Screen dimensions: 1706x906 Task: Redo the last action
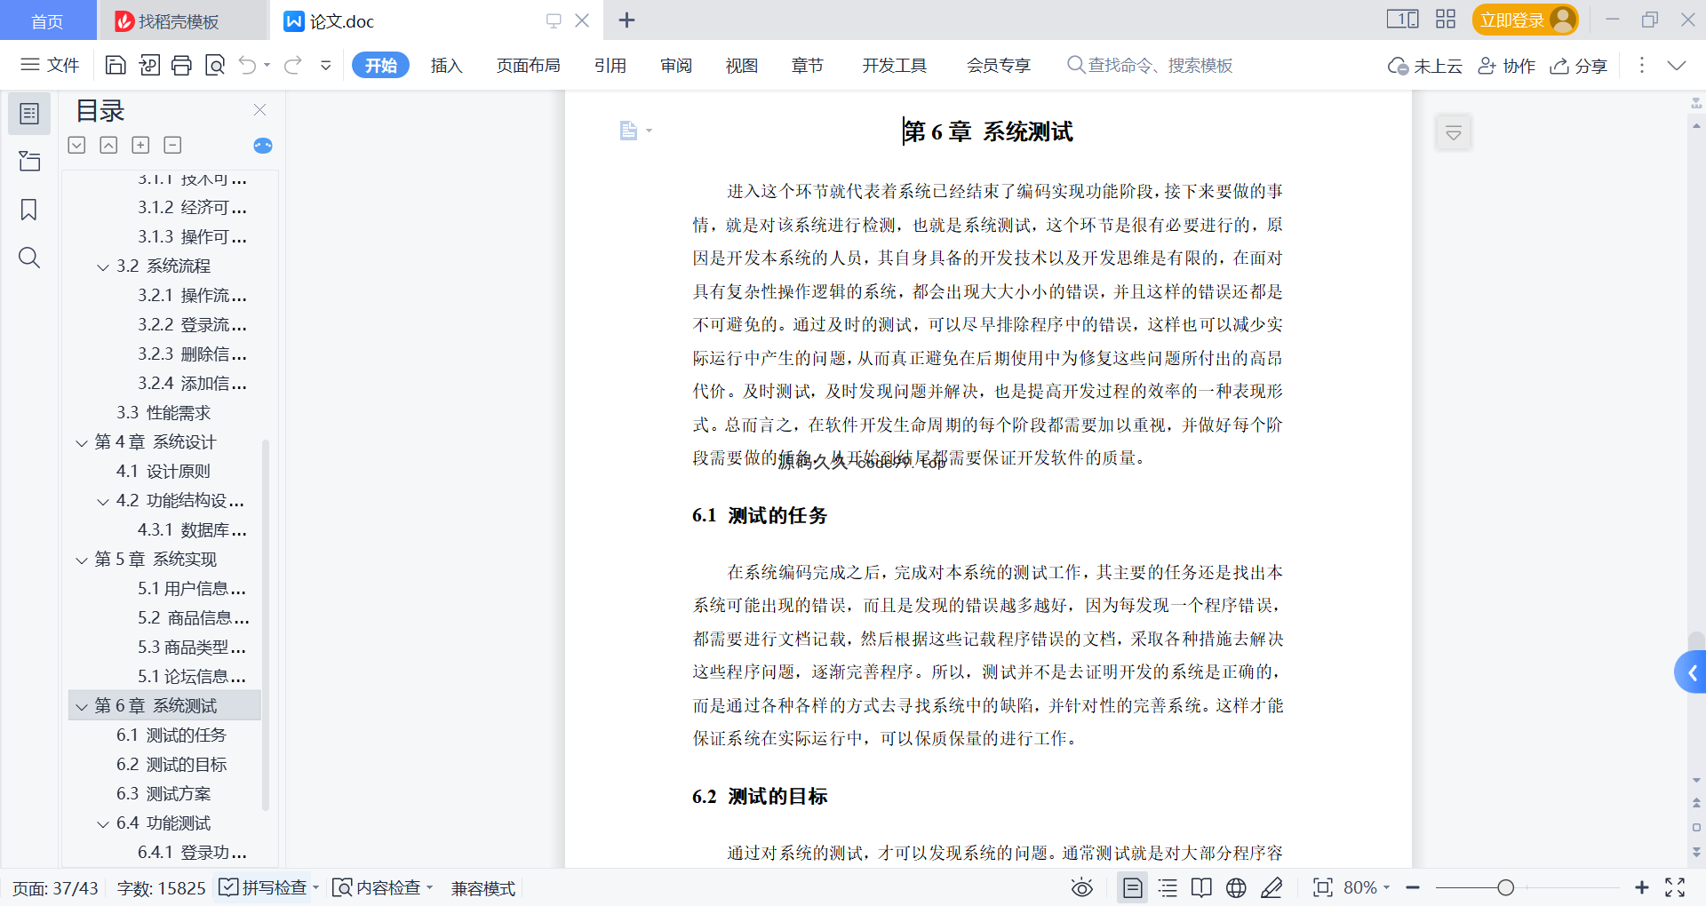click(293, 65)
